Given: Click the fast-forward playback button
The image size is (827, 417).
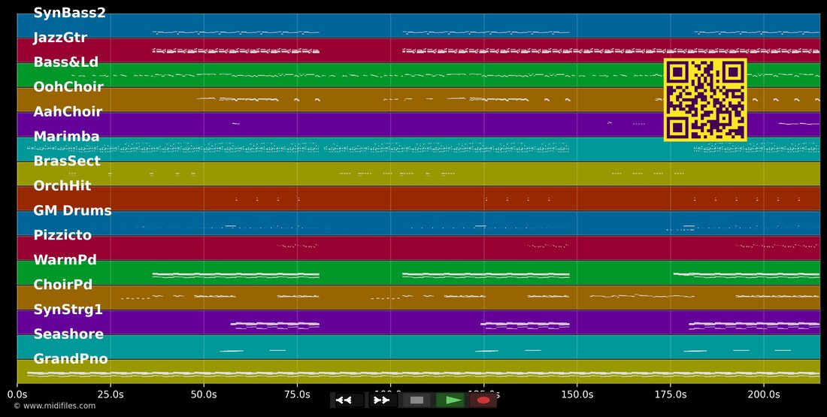Looking at the screenshot, I should coord(382,400).
